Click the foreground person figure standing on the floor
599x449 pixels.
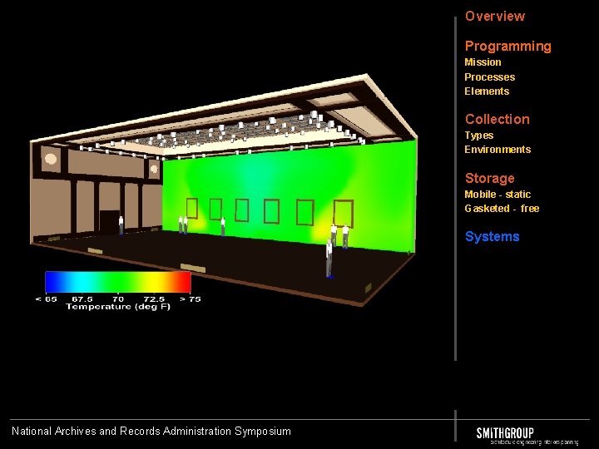[x=329, y=259]
